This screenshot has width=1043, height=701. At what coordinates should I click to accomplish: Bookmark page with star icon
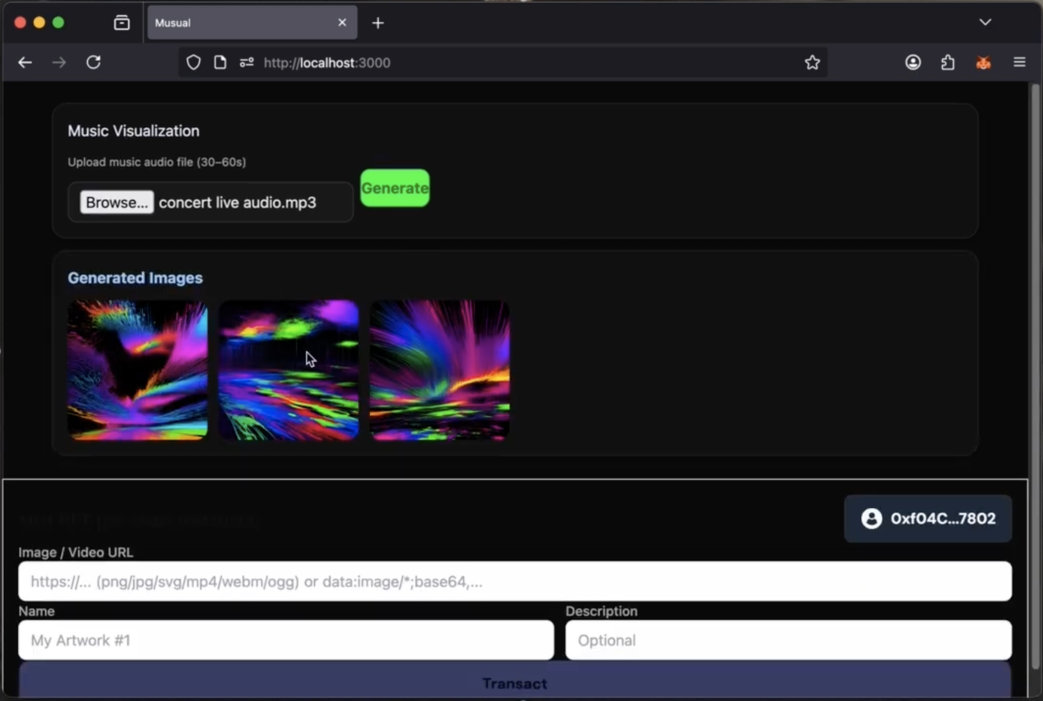812,63
